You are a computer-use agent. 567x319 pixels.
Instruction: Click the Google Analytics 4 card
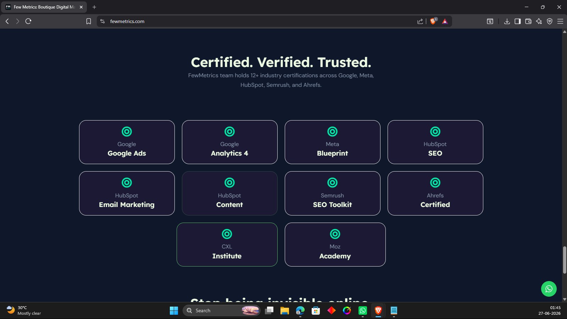[x=230, y=142]
